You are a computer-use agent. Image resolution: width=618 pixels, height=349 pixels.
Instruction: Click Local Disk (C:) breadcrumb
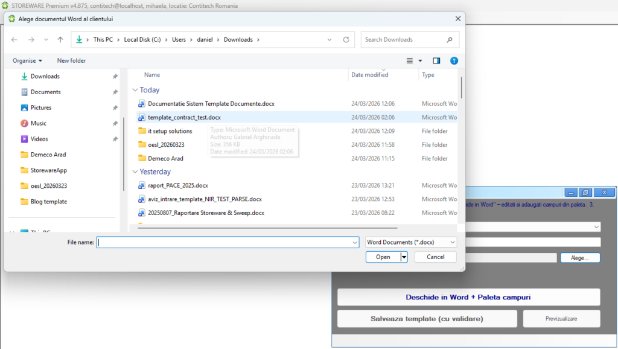[142, 39]
